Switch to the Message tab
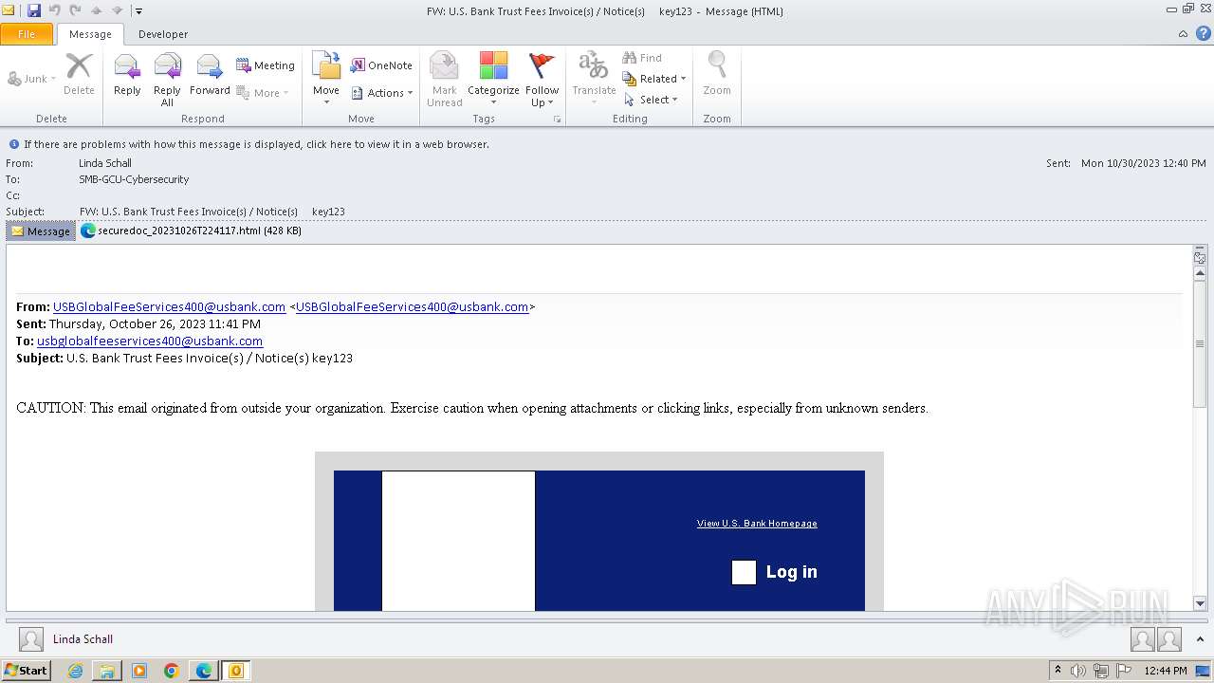This screenshot has height=683, width=1214. tap(90, 34)
